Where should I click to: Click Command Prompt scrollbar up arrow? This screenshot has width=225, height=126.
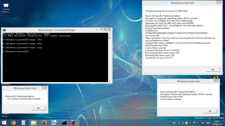pos(109,34)
